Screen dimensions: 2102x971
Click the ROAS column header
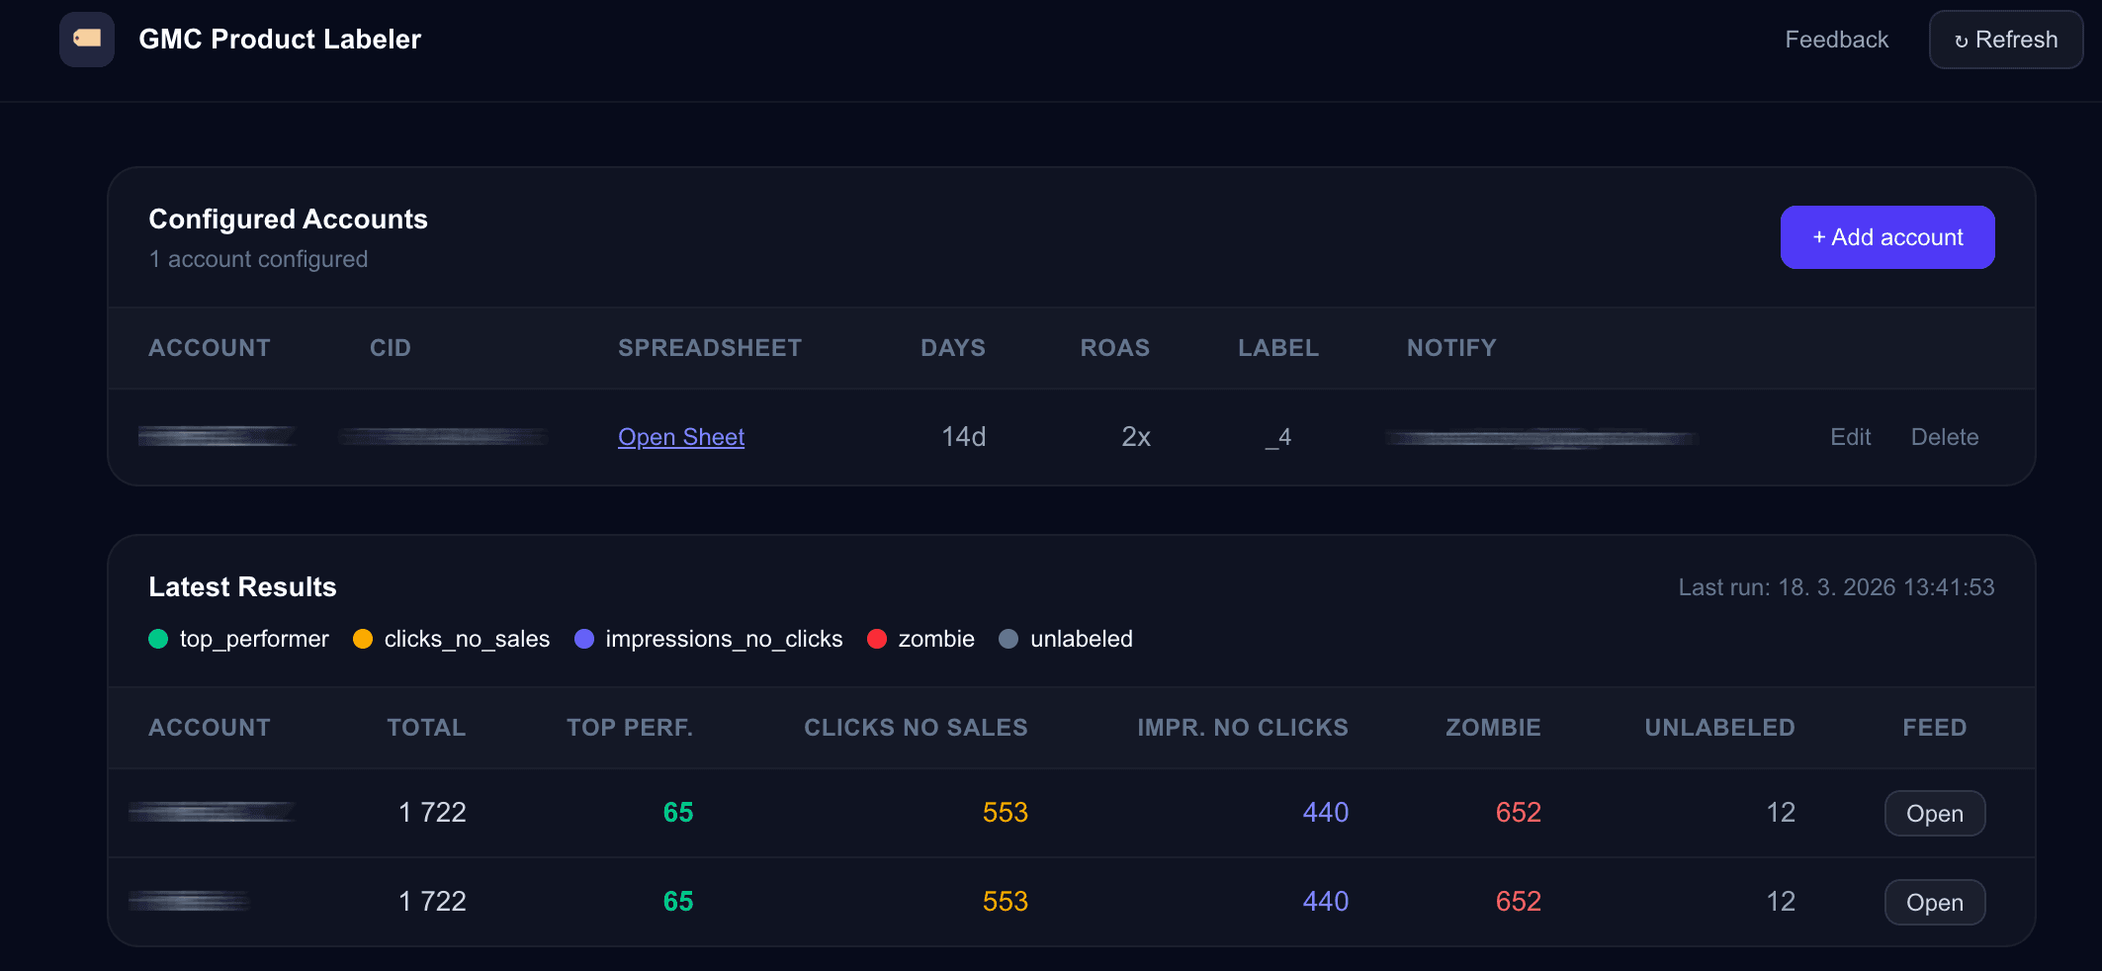pos(1114,348)
